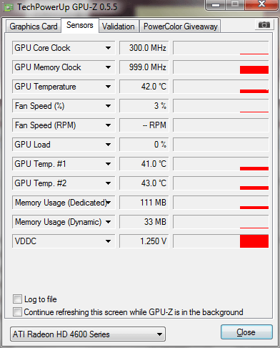The image size is (280, 348).
Task: Click the camera screenshot icon
Action: (264, 25)
